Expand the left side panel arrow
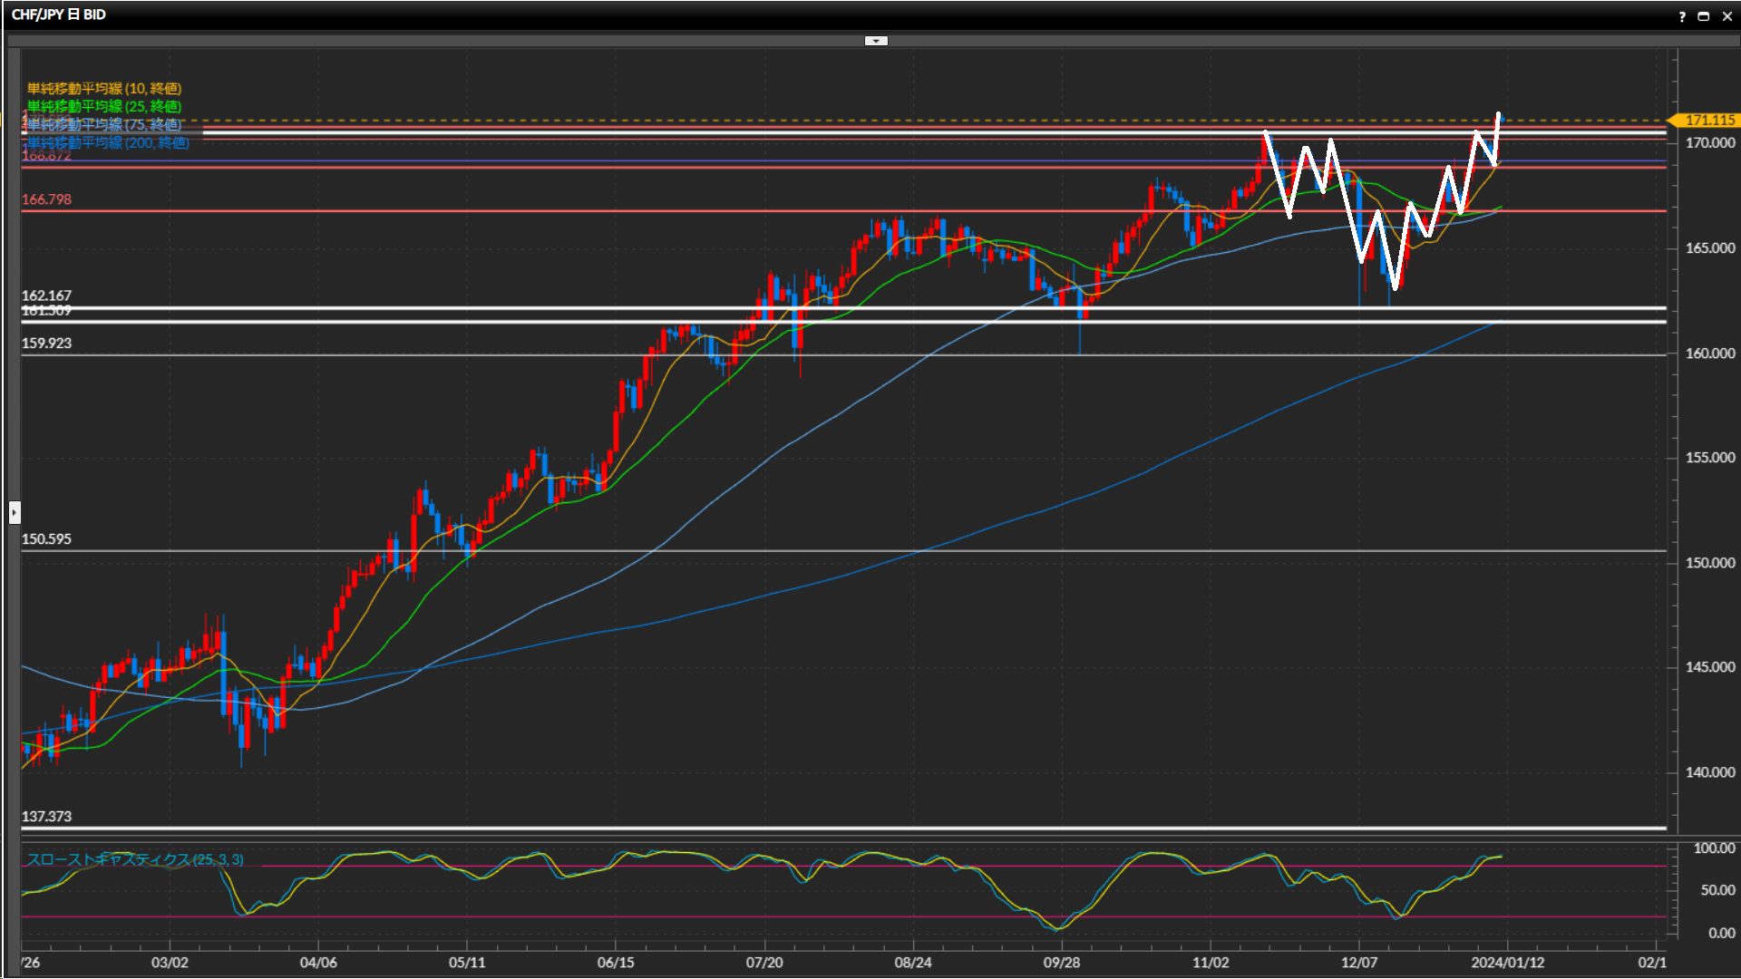1741x979 pixels. point(15,512)
